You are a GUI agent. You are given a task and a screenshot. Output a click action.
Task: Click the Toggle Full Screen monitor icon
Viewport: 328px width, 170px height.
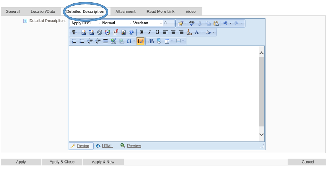point(159,41)
